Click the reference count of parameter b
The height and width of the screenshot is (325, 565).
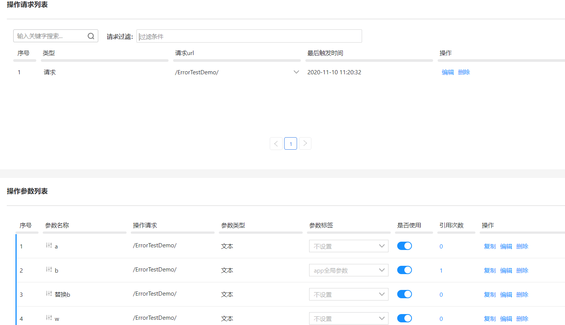441,271
